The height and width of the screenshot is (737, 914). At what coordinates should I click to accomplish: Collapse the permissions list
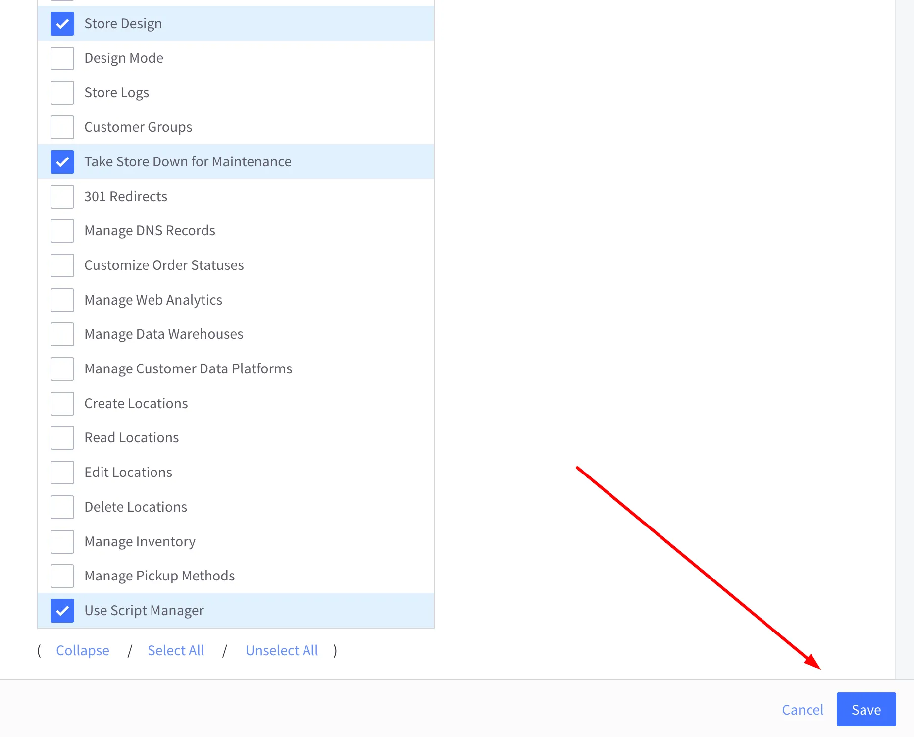coord(83,650)
